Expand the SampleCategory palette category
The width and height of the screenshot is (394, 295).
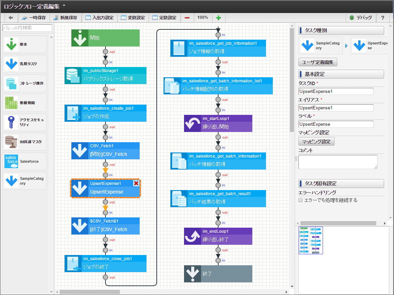(25, 181)
